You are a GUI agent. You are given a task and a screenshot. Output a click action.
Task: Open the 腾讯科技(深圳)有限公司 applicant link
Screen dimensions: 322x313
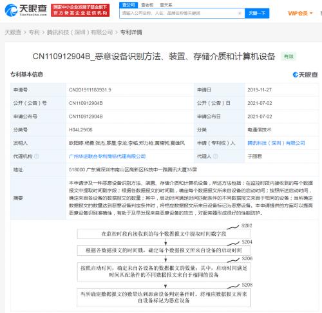[276, 143]
